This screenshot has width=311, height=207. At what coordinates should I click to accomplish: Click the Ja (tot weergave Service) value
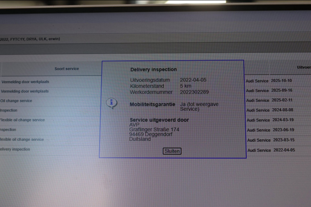pos(199,107)
